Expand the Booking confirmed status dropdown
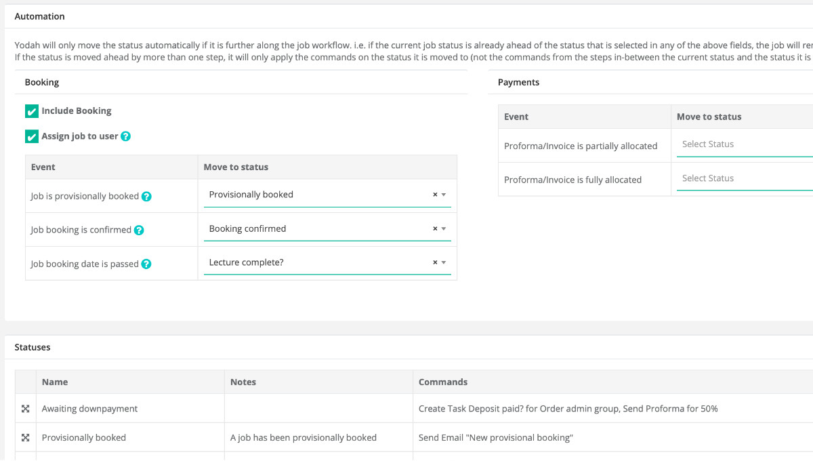813x461 pixels. coord(444,228)
